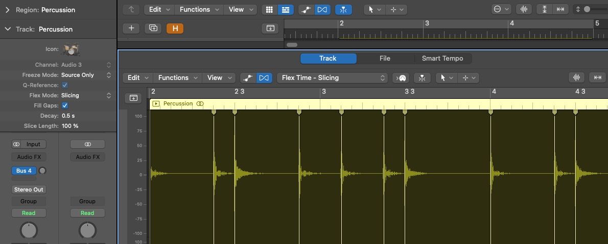608x244 pixels.
Task: Open the left-click pointer tool menu in Tracks area
Action: point(374,9)
